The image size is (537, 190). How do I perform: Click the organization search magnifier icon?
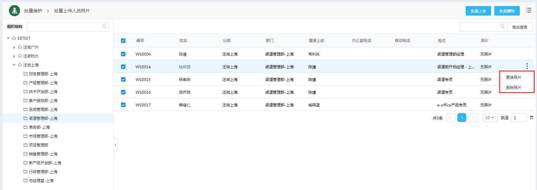(x=104, y=27)
